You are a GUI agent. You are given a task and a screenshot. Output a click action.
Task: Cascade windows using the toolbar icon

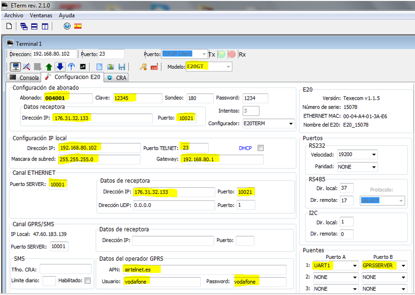24,26
